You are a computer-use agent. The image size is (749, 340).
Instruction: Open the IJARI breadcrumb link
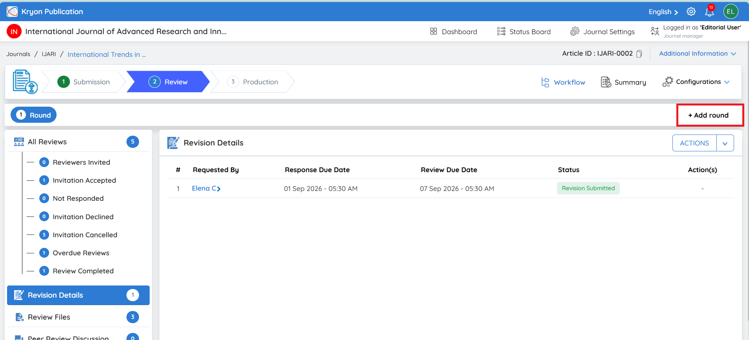point(49,54)
